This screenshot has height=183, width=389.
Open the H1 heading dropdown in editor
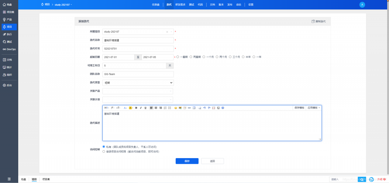pos(106,108)
